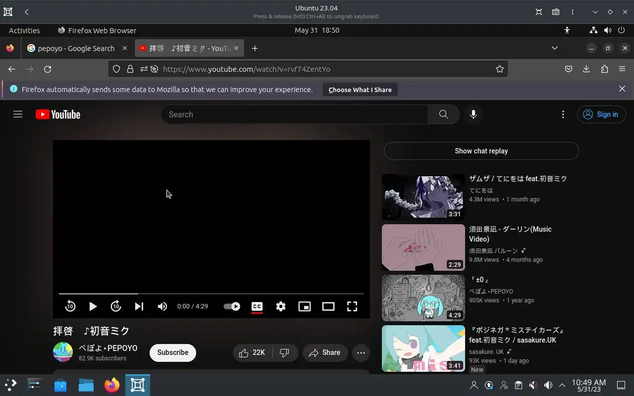Open Firefox application hamburger menu
This screenshot has height=396, width=634.
click(622, 69)
